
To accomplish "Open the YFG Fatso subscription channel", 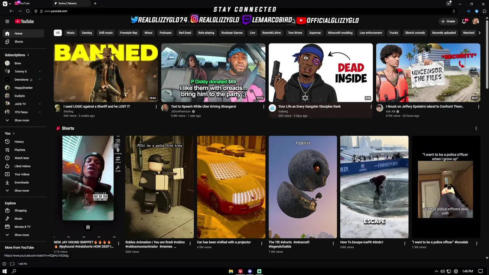I will [x=23, y=112].
